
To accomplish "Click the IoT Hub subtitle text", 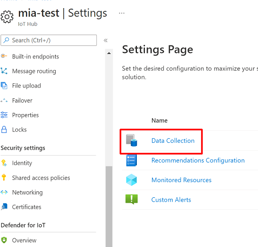I will pos(28,24).
